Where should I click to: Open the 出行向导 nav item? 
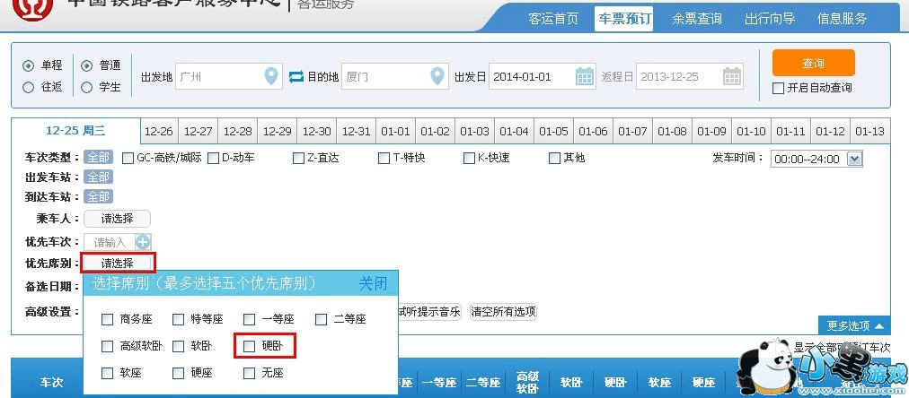pos(769,19)
